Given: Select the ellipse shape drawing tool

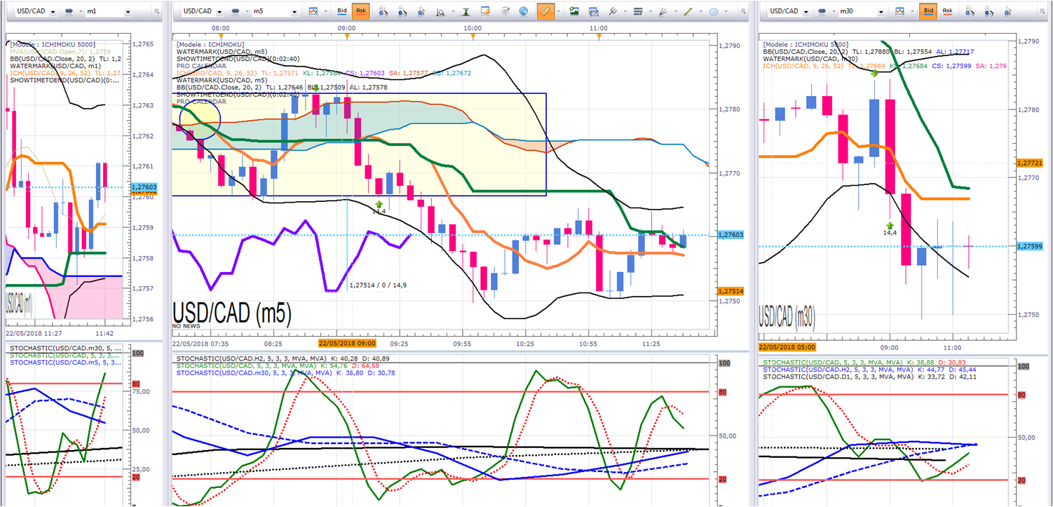Looking at the screenshot, I should click(714, 11).
